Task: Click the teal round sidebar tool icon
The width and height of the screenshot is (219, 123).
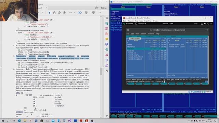Action: click(x=107, y=50)
